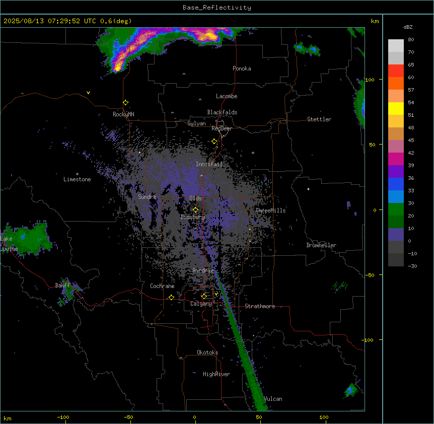The image size is (434, 424).
Task: Click the Sylvan label
Action: (196, 123)
